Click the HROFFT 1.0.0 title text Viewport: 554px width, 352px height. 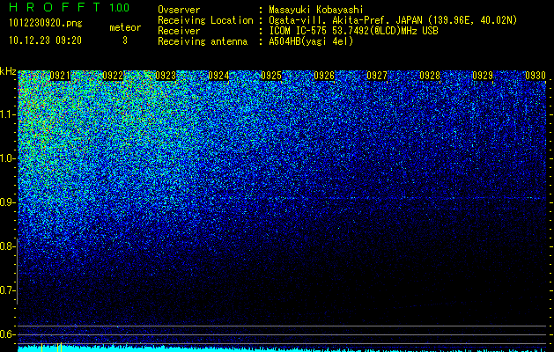70,7
